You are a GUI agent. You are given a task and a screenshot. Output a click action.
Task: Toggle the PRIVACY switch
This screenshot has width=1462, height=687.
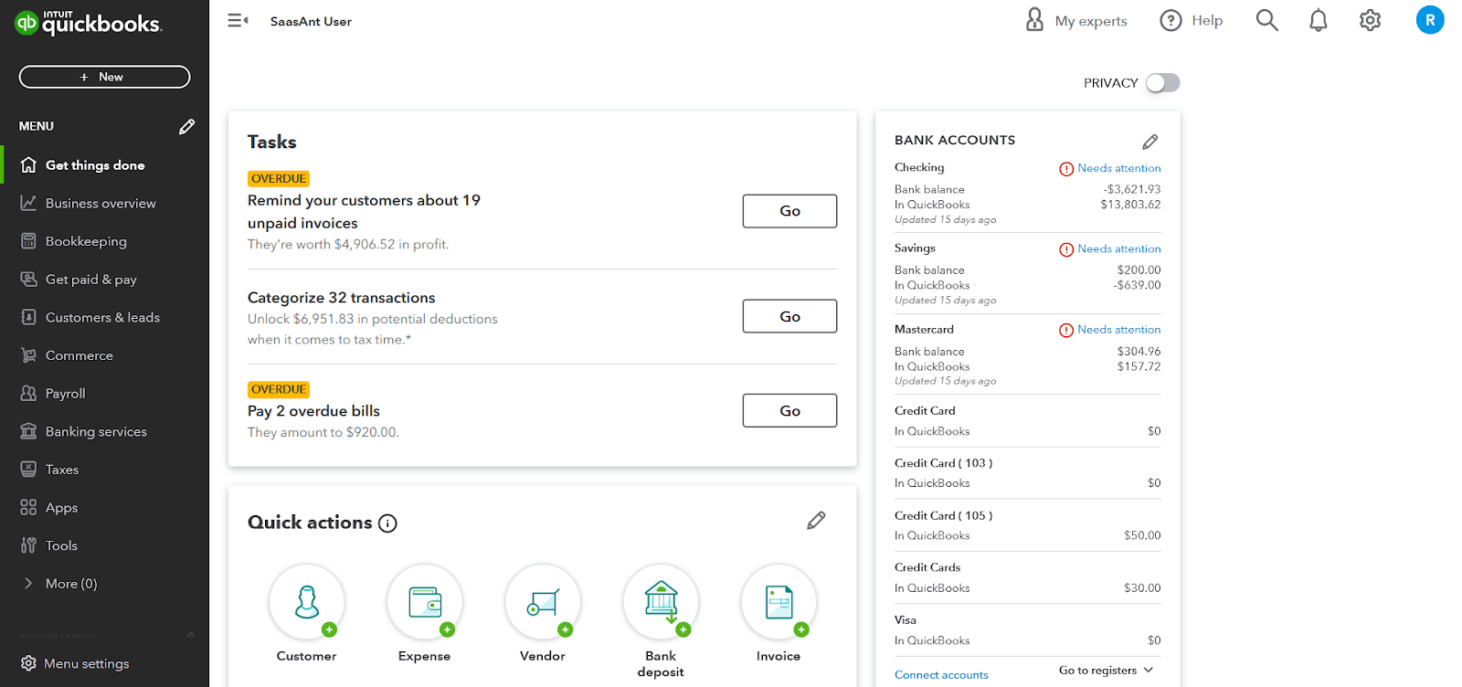click(1163, 83)
